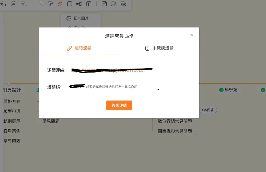Click the insert sibling node toolbar icon
This screenshot has height=172, width=266.
point(13,4)
